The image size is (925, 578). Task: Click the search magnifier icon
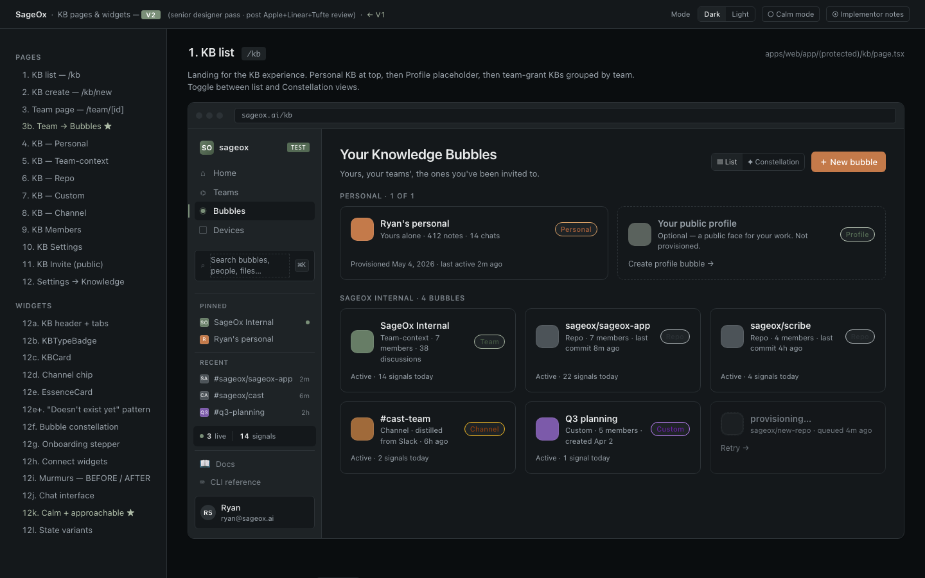point(203,265)
